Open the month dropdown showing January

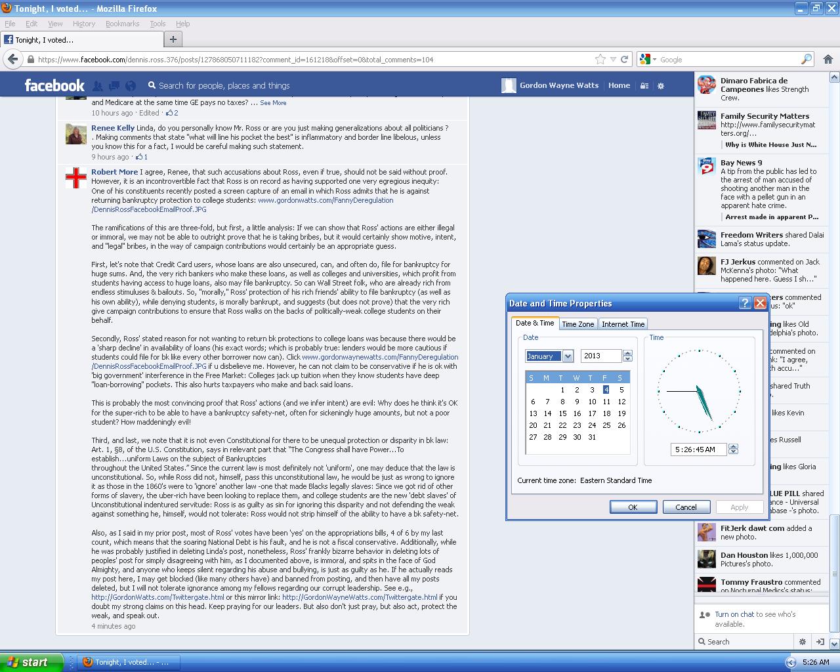click(x=568, y=356)
